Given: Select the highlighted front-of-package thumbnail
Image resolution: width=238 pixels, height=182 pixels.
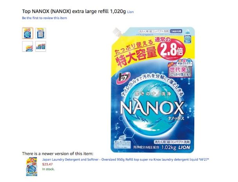Looking at the screenshot, I should pos(27,33).
